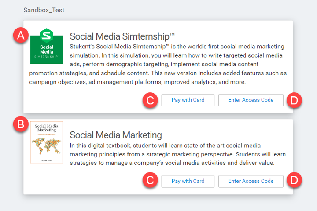
Task: Choose Enter Access Code for Social Media Simternship
Action: [x=251, y=100]
